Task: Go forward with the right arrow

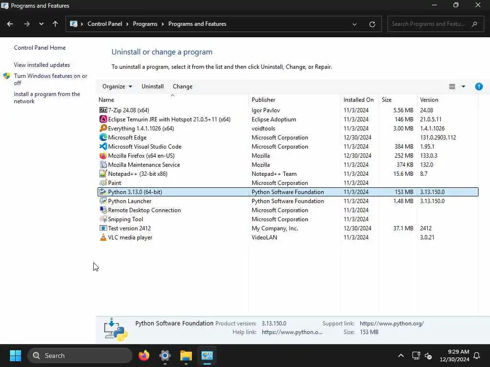Action: 27,24
